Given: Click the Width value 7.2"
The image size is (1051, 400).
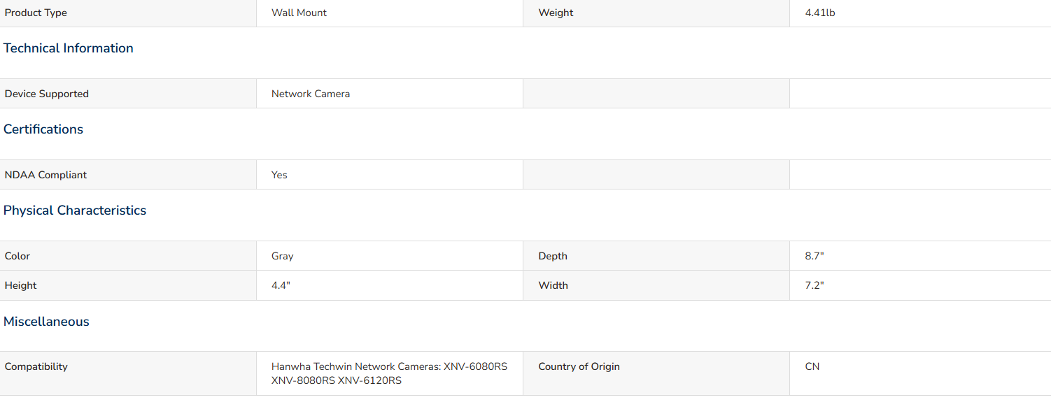Looking at the screenshot, I should (x=814, y=285).
